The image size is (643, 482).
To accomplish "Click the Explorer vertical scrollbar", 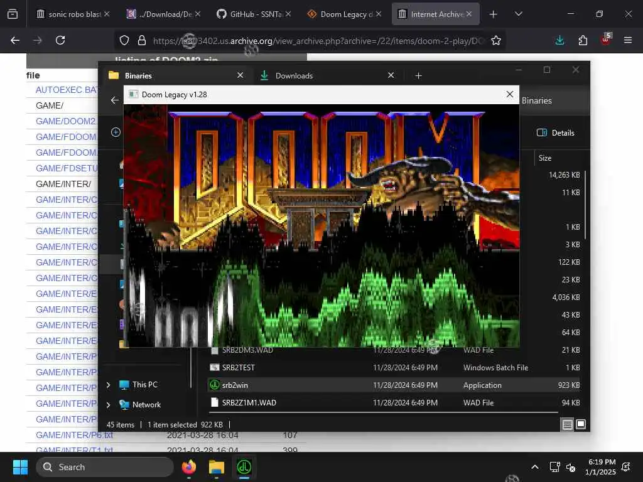I will click(585, 205).
